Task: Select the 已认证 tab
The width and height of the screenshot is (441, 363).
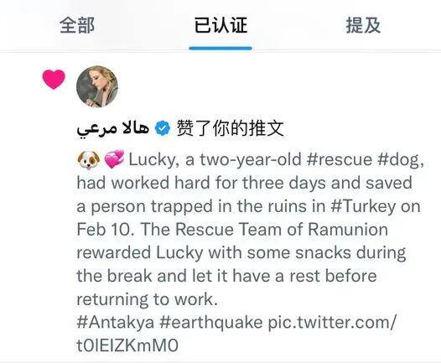Action: click(220, 25)
